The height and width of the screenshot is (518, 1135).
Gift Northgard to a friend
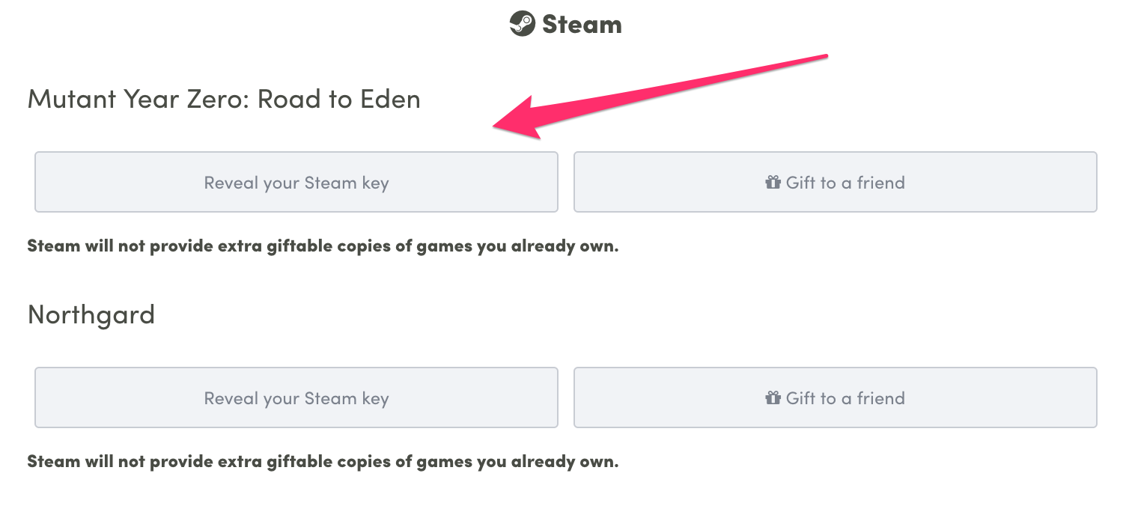pyautogui.click(x=836, y=397)
